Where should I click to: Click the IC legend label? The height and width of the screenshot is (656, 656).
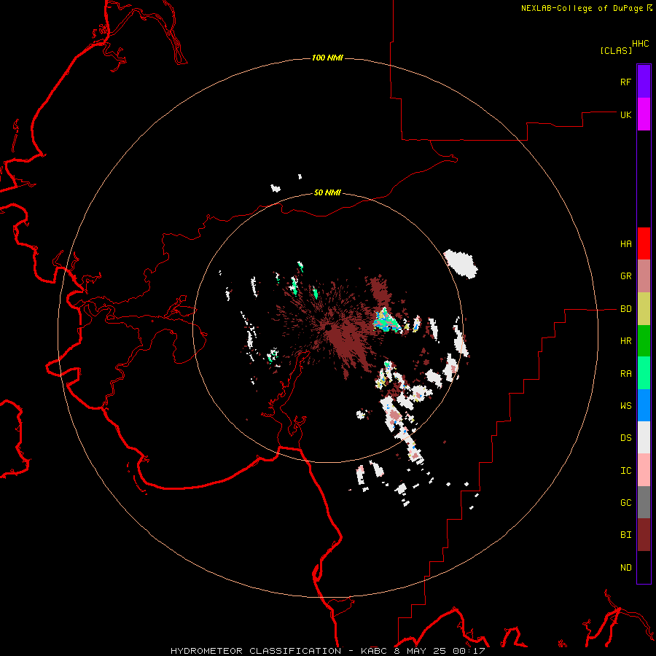(x=625, y=470)
